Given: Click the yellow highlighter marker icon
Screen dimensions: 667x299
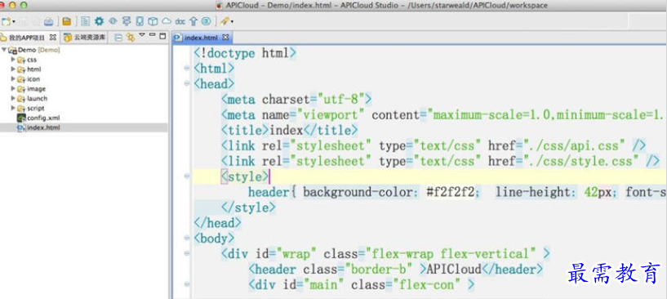Looking at the screenshot, I should point(225,21).
